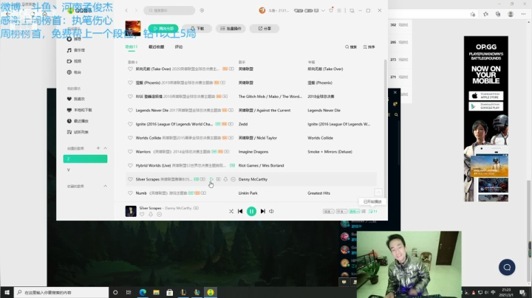Open the playback speed dropdown in player bar
532x298 pixels.
coord(328,211)
